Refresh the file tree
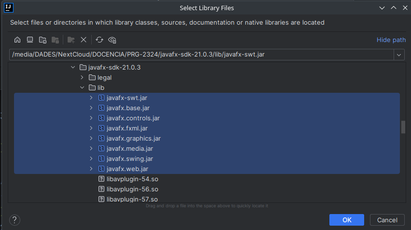411x230 pixels. [99, 40]
